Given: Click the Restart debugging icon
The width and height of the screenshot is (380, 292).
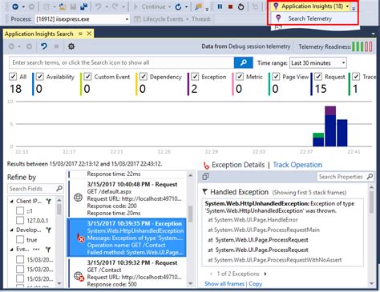Looking at the screenshot, I should pyautogui.click(x=241, y=6).
